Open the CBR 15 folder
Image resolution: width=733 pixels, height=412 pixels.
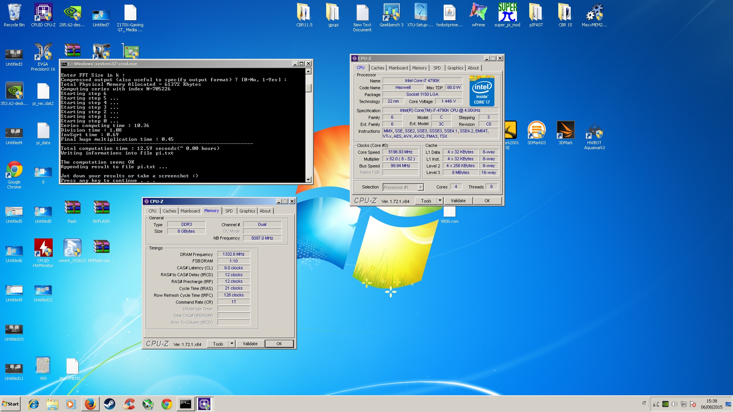(x=565, y=15)
